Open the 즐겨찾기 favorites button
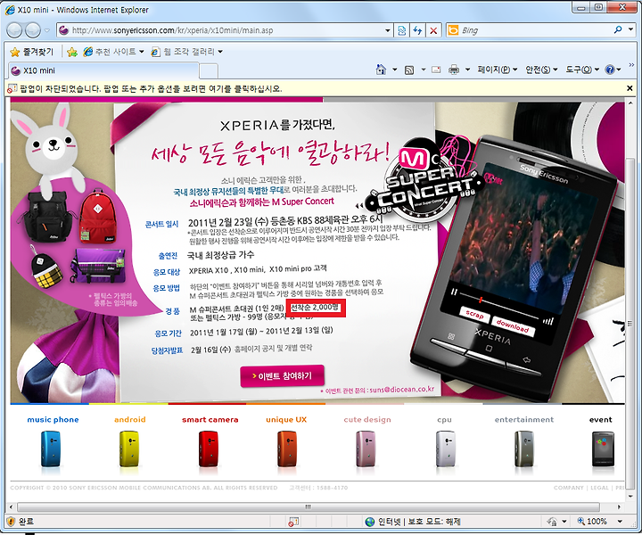This screenshot has height=535, width=642. 31,52
